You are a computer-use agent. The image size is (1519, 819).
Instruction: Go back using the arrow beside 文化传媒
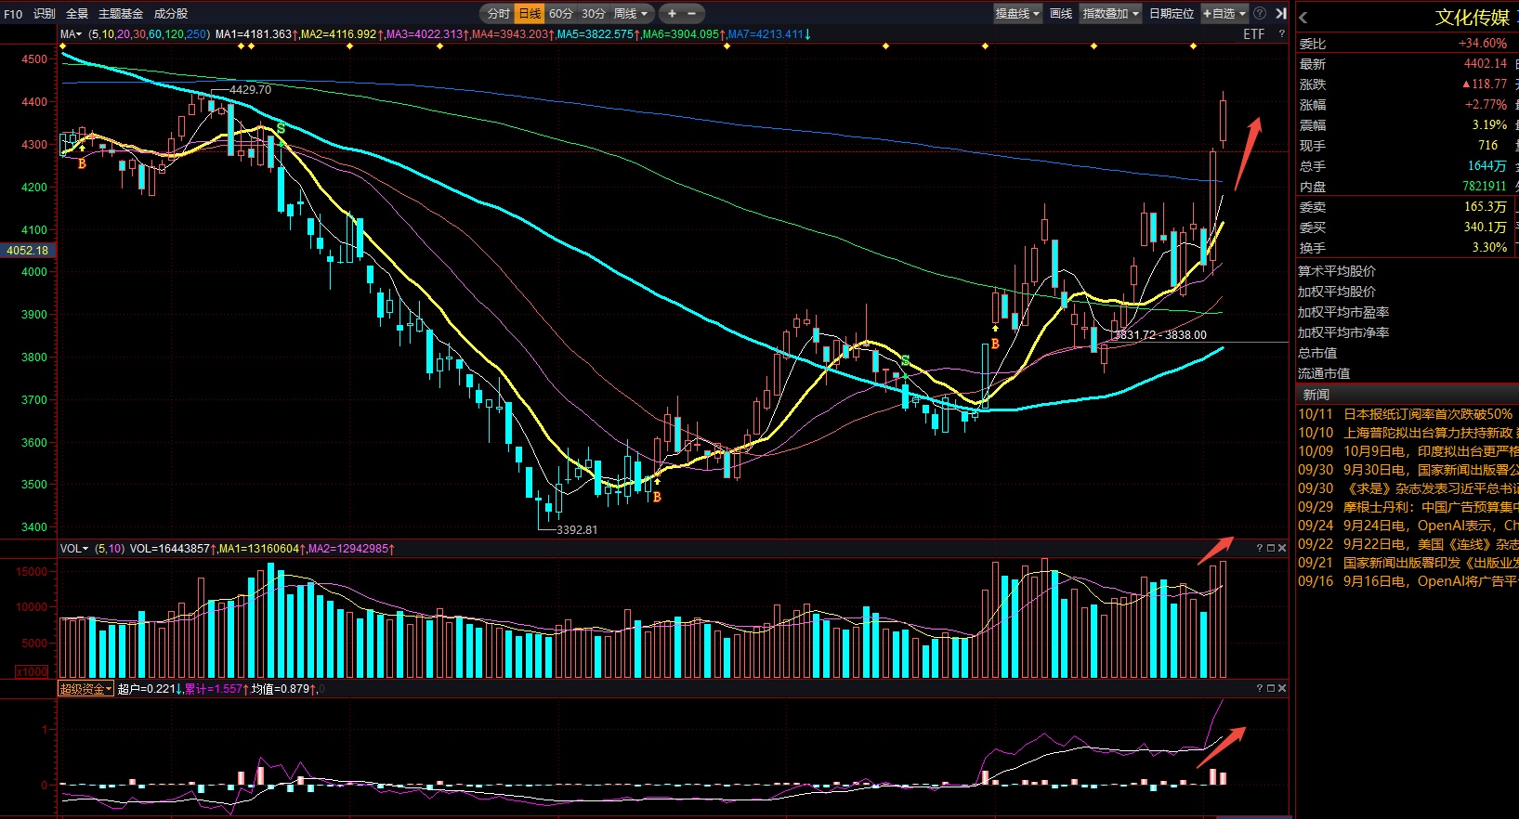click(1303, 18)
